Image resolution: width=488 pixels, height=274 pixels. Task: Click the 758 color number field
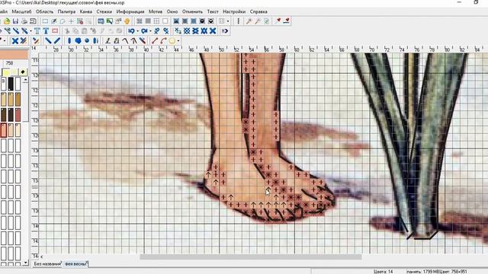click(9, 63)
